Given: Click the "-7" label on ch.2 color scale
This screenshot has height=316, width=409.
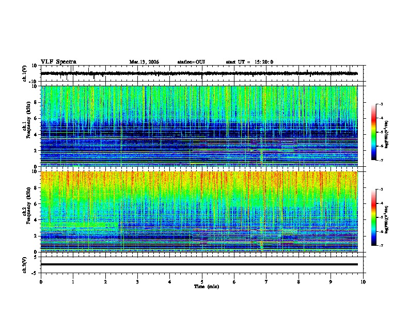Looking at the screenshot, I should 381,245.
